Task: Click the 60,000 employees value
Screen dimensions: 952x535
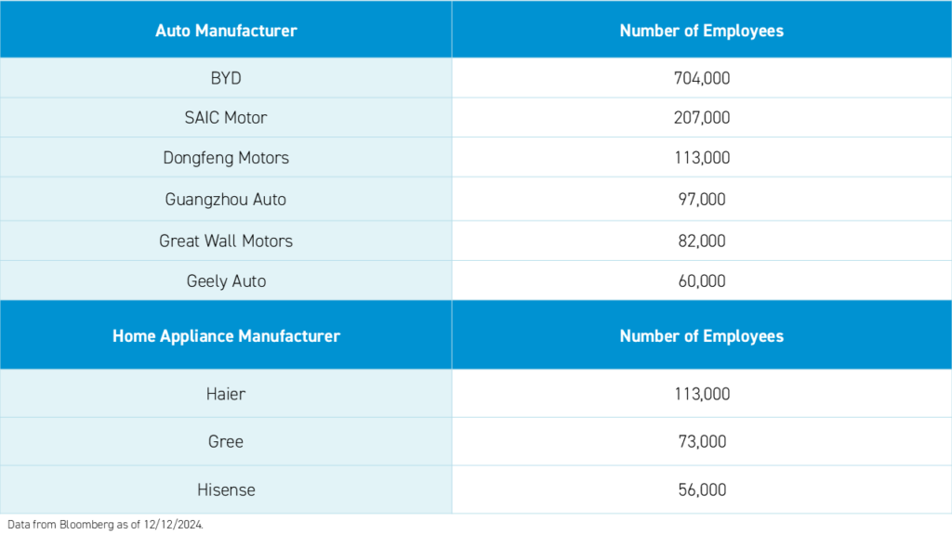Action: point(702,281)
